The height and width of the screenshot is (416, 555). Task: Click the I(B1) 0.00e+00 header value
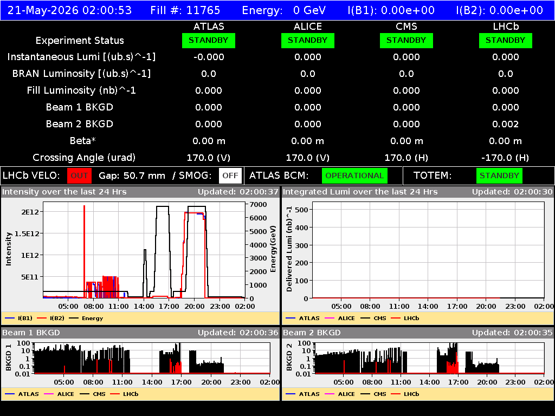pos(391,10)
